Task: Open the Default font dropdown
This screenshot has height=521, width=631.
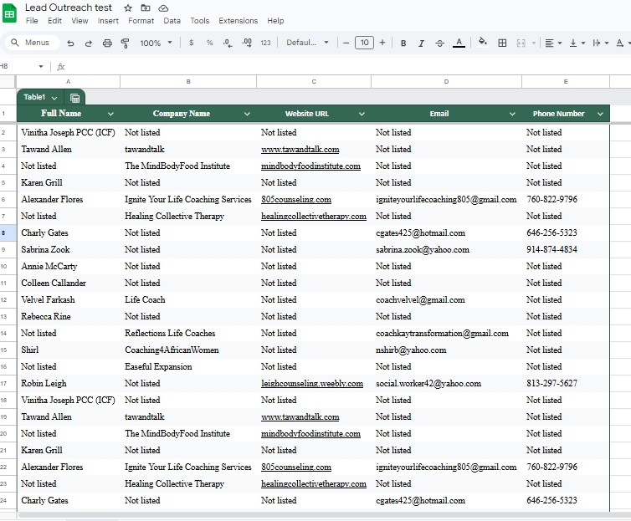Action: [307, 43]
